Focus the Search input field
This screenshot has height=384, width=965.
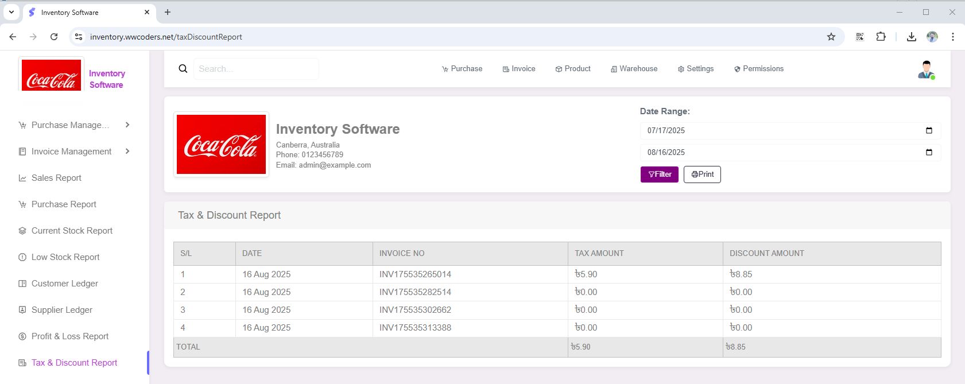pyautogui.click(x=255, y=69)
